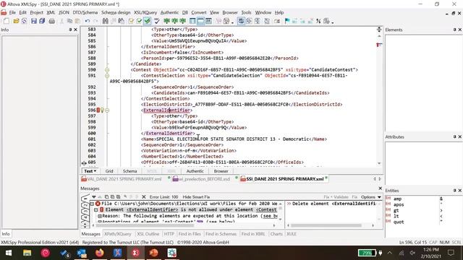The height and width of the screenshot is (260, 463).
Task: Switch to Grid view tab
Action: point(109,171)
